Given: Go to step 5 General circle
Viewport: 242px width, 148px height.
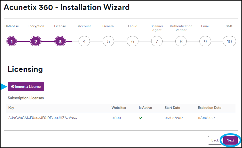Looking at the screenshot, I should 108,41.
